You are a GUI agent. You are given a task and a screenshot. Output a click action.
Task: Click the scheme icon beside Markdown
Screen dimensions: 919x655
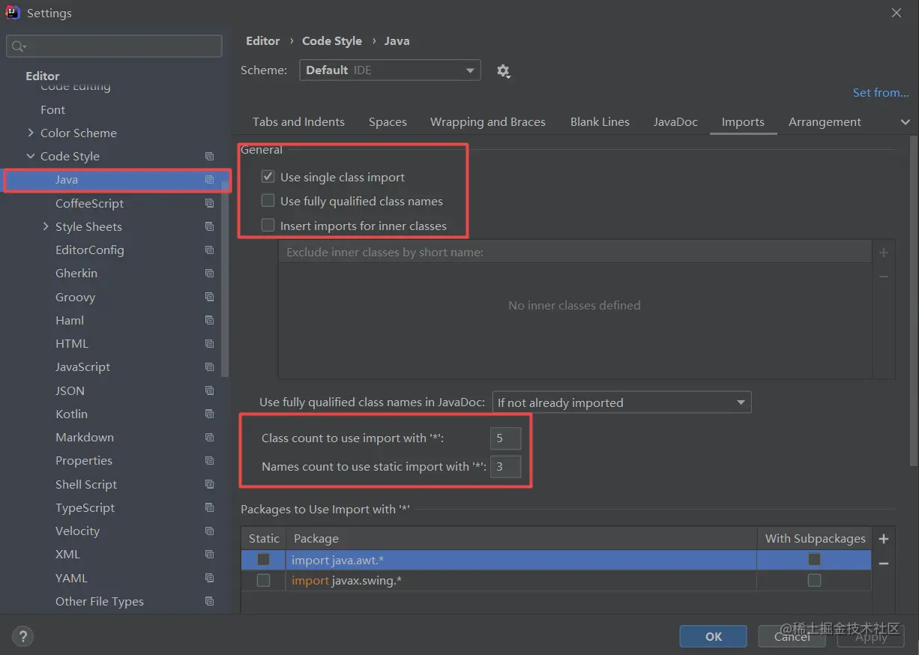(x=209, y=437)
